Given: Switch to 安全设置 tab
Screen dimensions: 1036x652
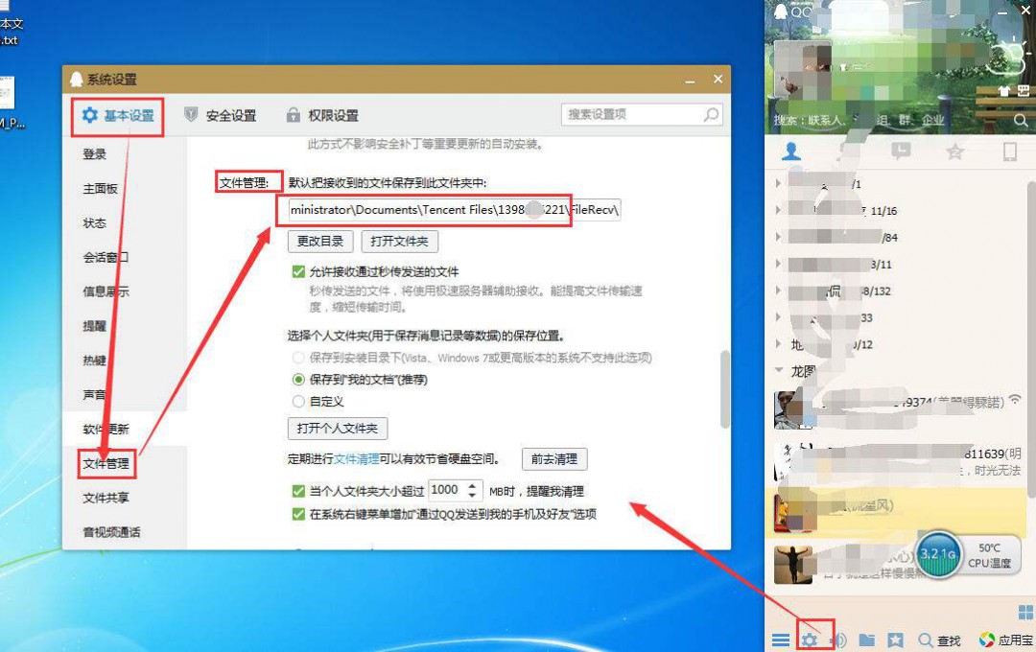Looking at the screenshot, I should [220, 116].
